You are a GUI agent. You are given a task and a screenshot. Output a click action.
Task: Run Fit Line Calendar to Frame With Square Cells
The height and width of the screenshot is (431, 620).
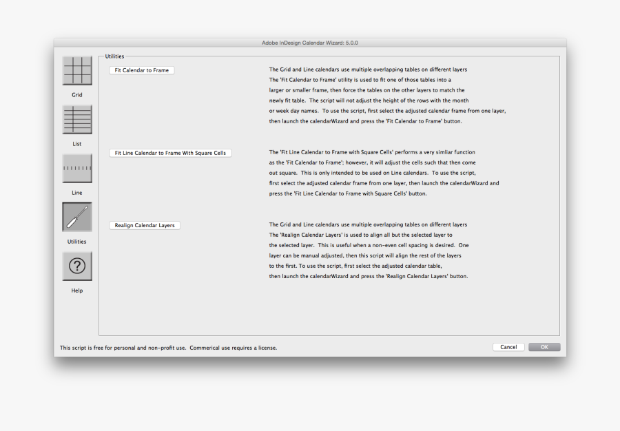pos(170,153)
